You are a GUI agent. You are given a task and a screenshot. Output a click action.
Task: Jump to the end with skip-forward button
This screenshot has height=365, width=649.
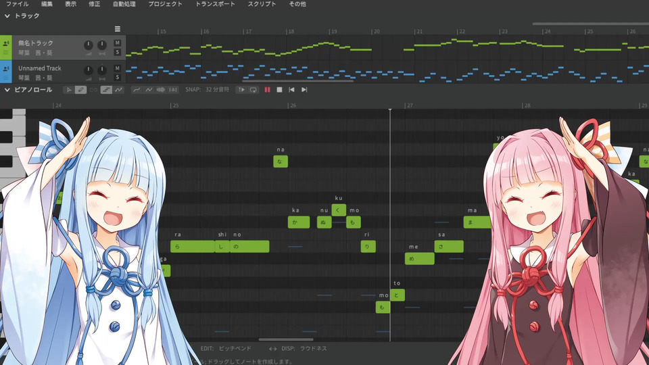(304, 90)
